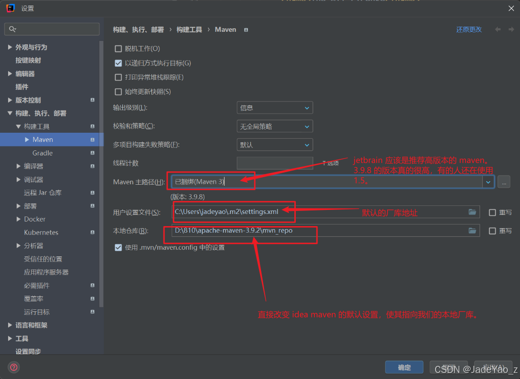Click project marker icon on selected Maven row

point(92,140)
